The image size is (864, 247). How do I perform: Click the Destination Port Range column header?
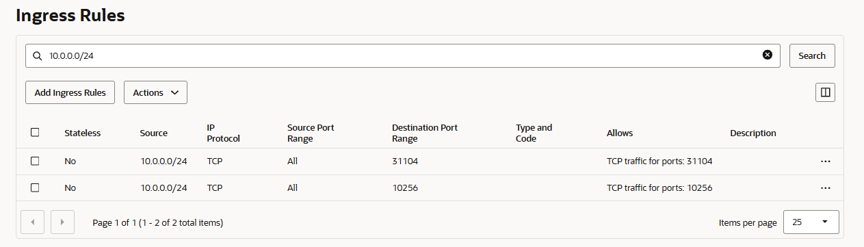coord(425,133)
